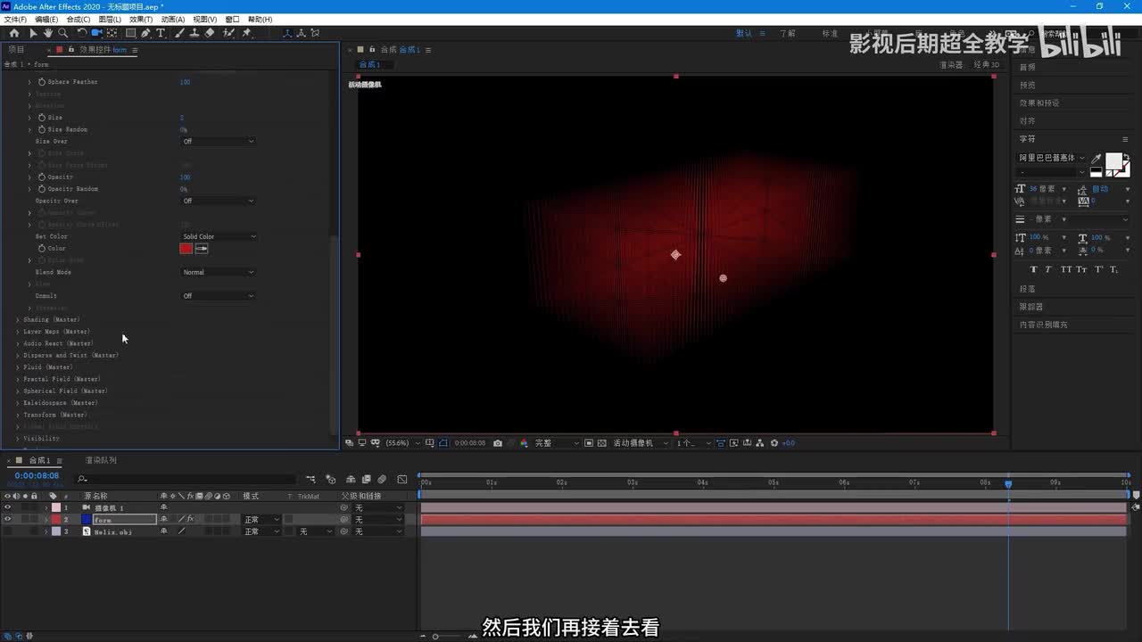Select the Selection arrow tool
The image size is (1142, 642).
tap(33, 33)
